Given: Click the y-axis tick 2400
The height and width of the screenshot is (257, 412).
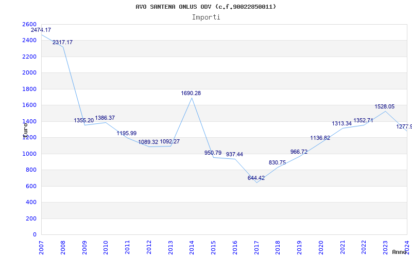Looking at the screenshot, I should (29, 41).
